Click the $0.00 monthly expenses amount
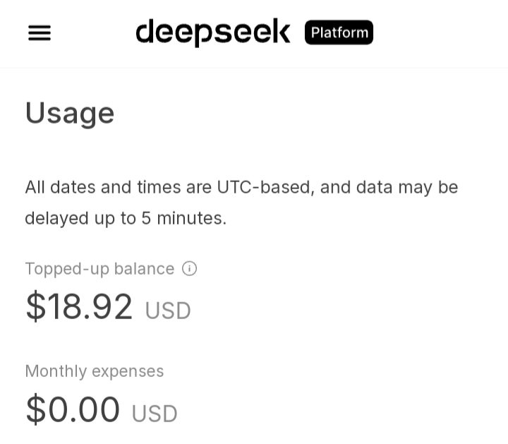 point(73,409)
